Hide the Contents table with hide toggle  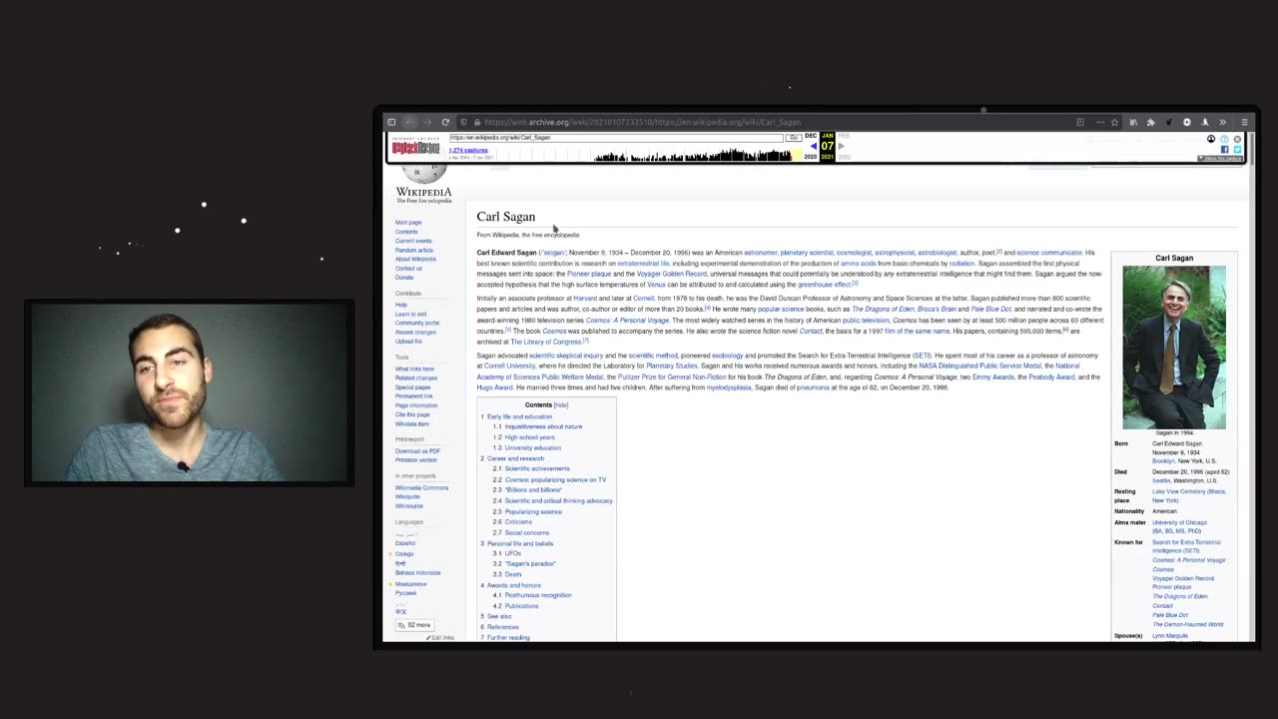pos(561,405)
